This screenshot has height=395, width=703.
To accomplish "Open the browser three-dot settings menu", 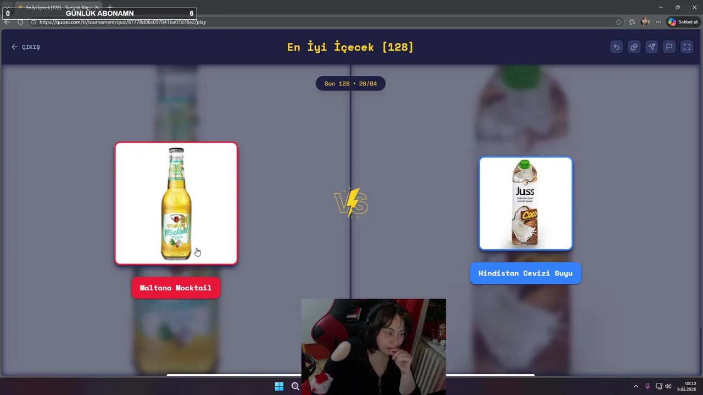I will pyautogui.click(x=658, y=22).
